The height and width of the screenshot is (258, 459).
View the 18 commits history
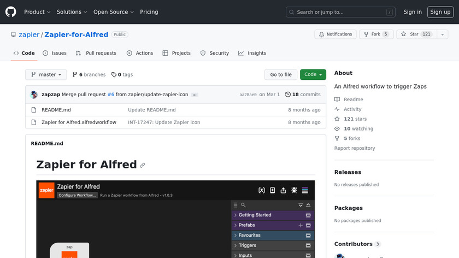303,95
